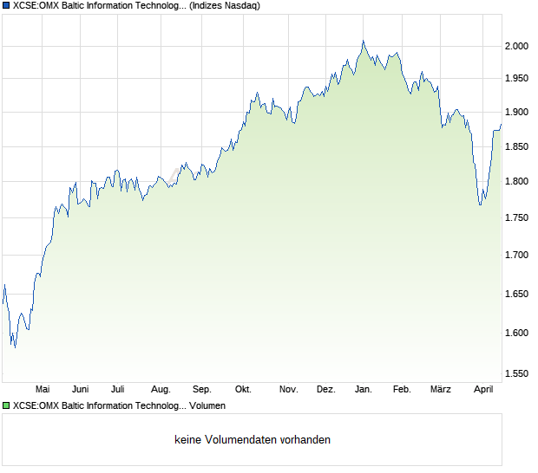Click the 'Aug.' month label

pyautogui.click(x=161, y=390)
